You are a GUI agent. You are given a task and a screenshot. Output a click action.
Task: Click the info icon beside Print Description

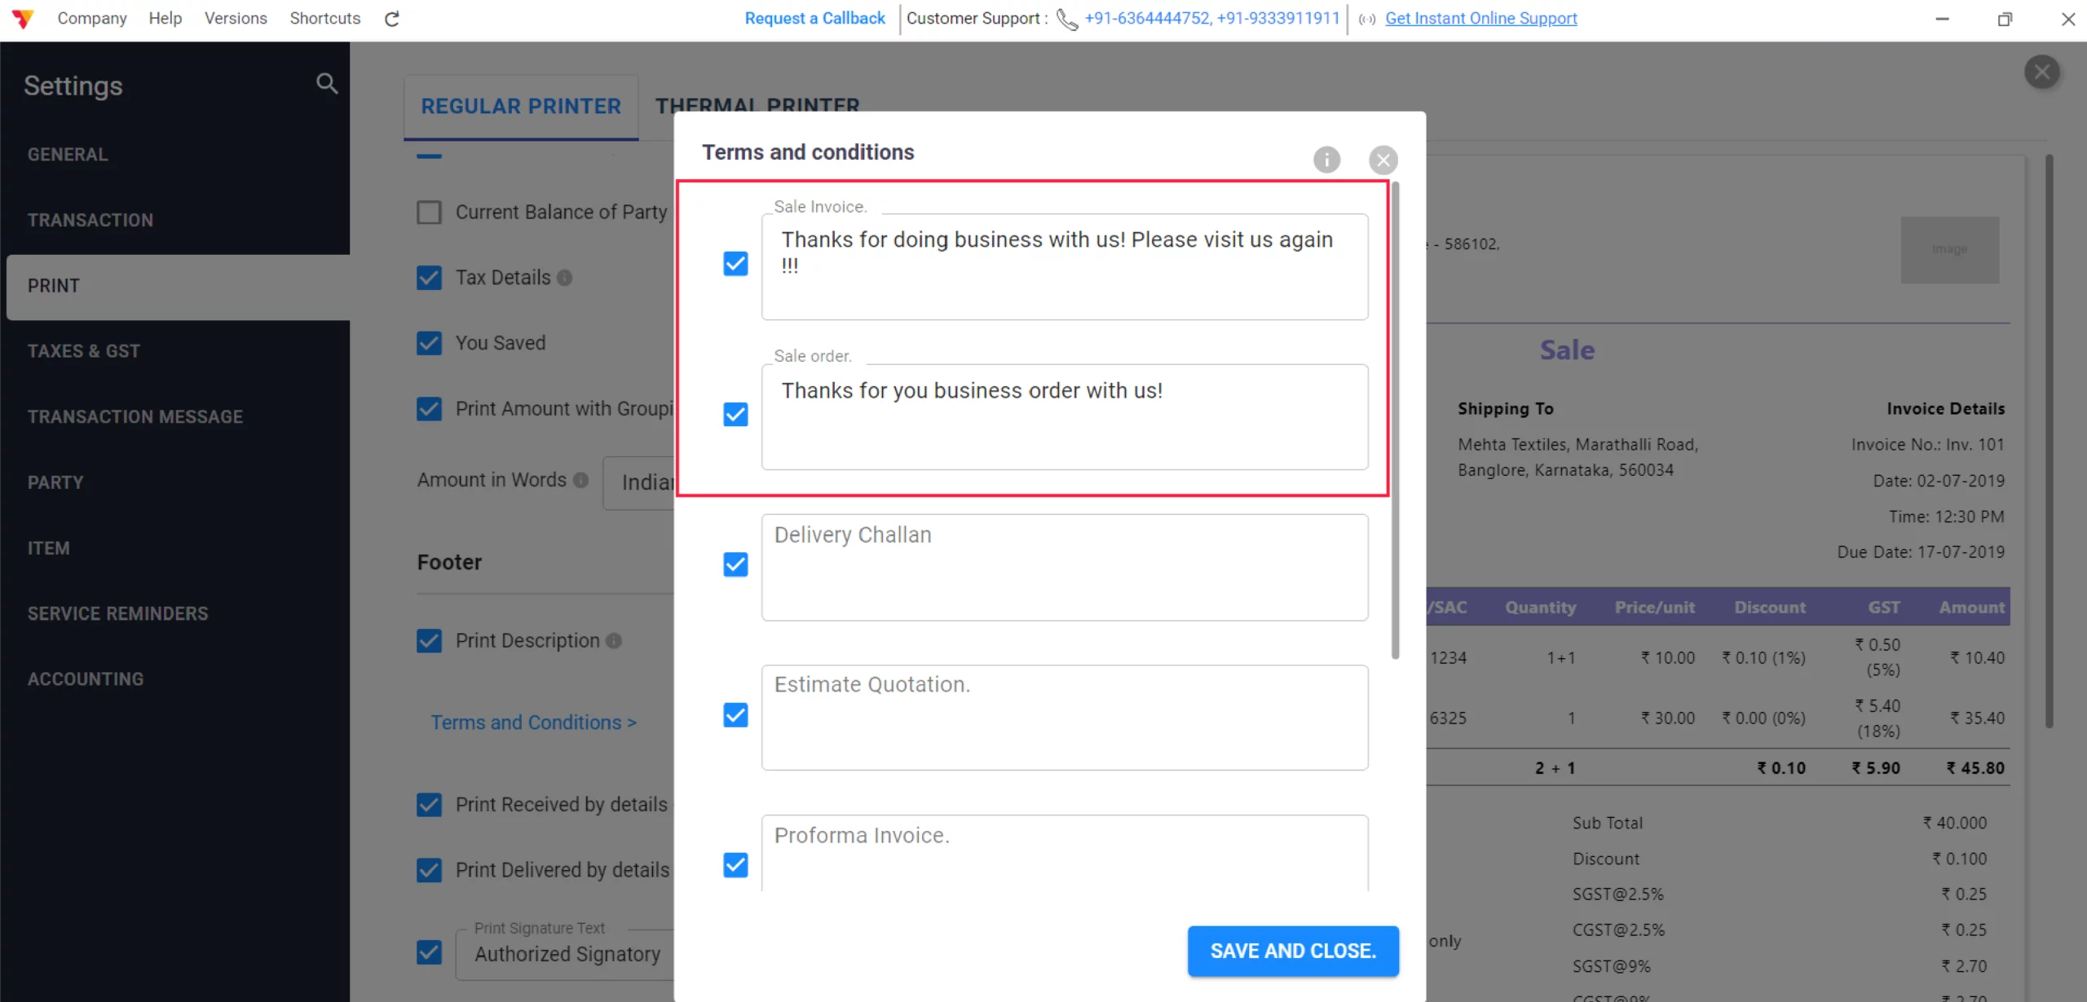tap(614, 641)
